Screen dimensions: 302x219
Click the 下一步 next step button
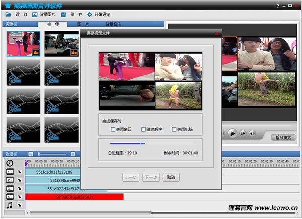[151, 177]
